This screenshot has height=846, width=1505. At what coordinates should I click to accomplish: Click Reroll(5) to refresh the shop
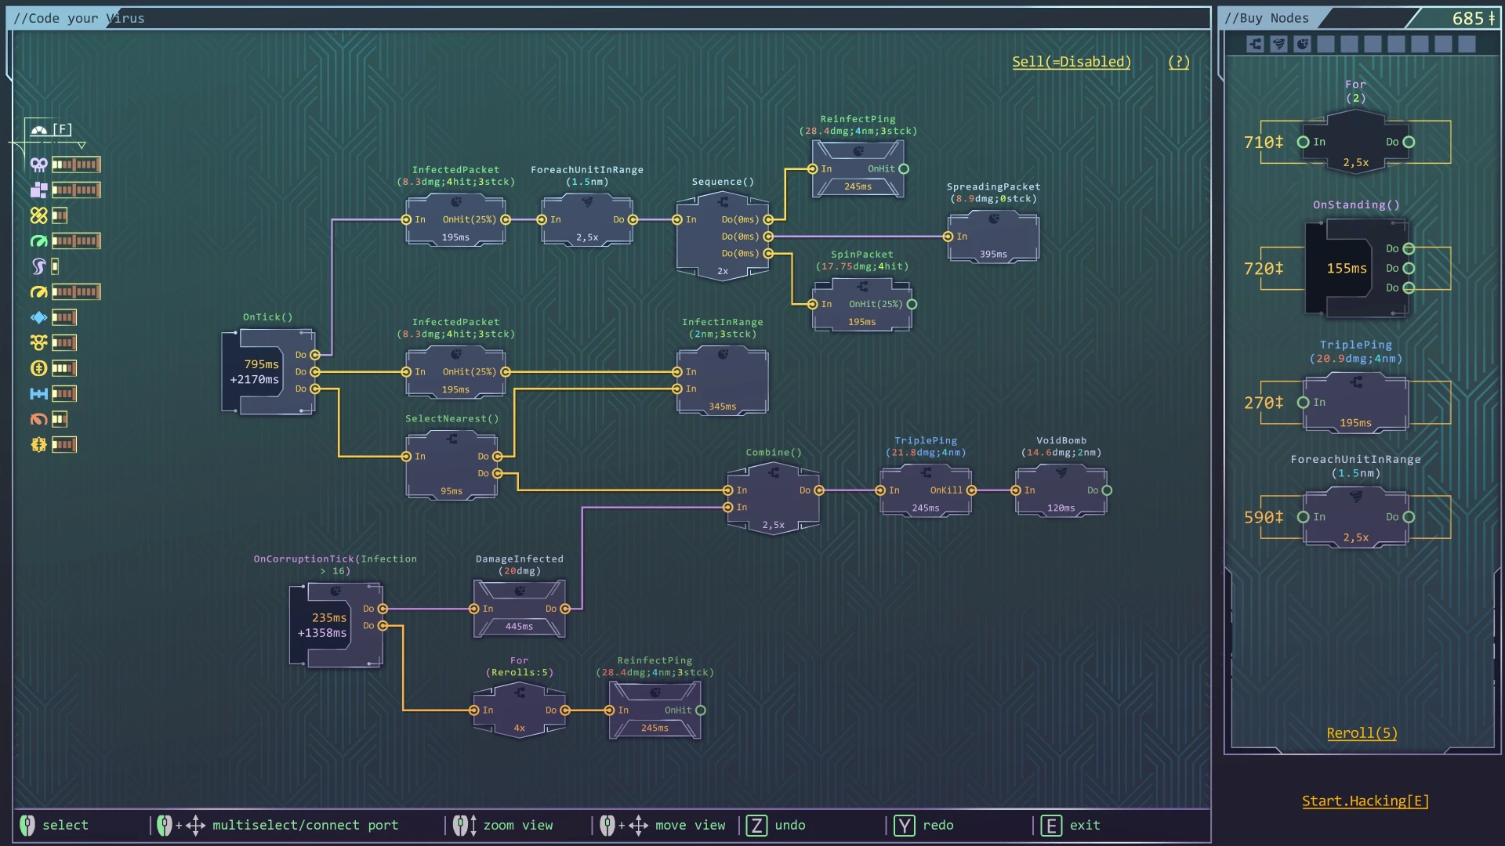[x=1362, y=732]
